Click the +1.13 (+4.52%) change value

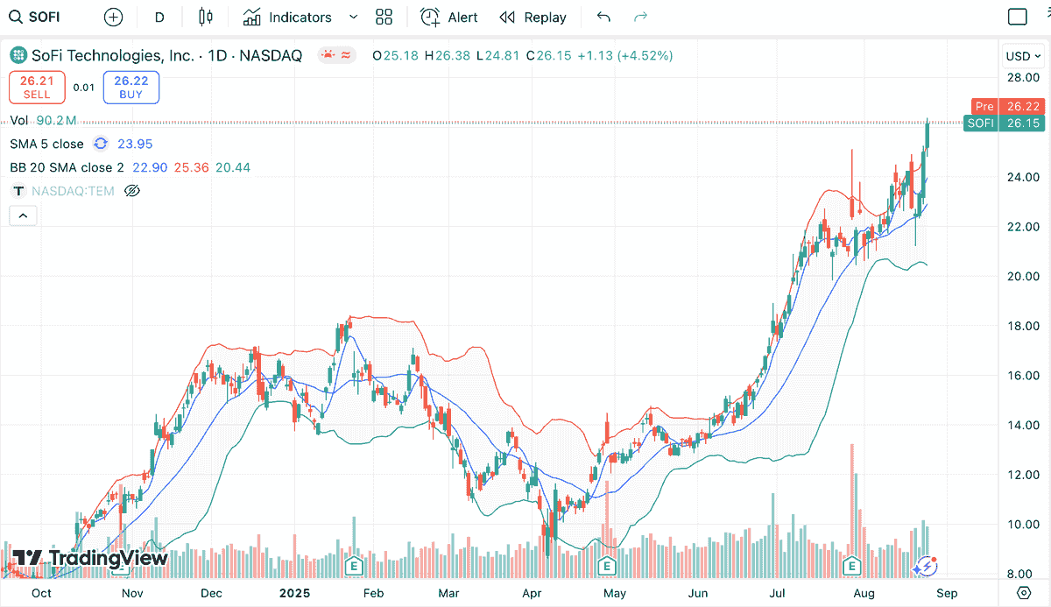click(625, 55)
